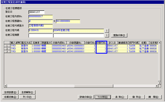Click the 分錄憑證No. column header

76,43
